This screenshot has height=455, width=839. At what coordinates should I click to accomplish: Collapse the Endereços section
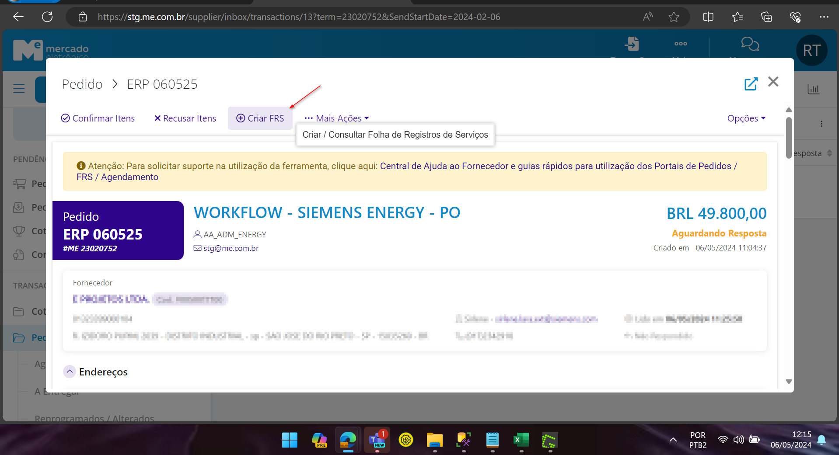pos(70,372)
